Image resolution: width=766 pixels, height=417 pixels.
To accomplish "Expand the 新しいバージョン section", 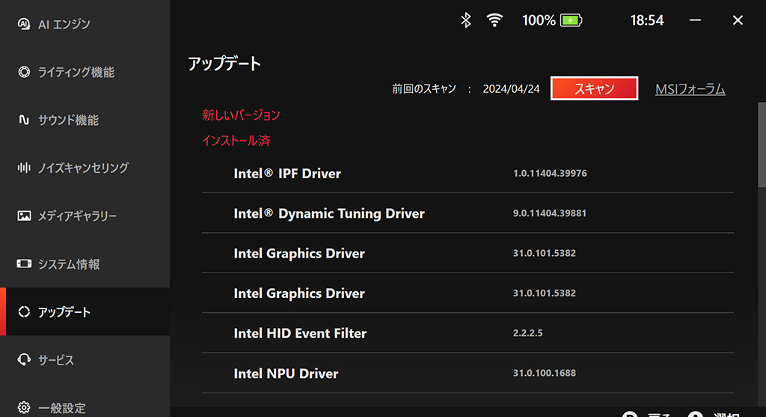I will tap(241, 115).
